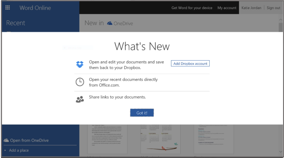This screenshot has height=158, width=284.
Task: Click the Recent heading in sidebar
Action: coord(16,23)
